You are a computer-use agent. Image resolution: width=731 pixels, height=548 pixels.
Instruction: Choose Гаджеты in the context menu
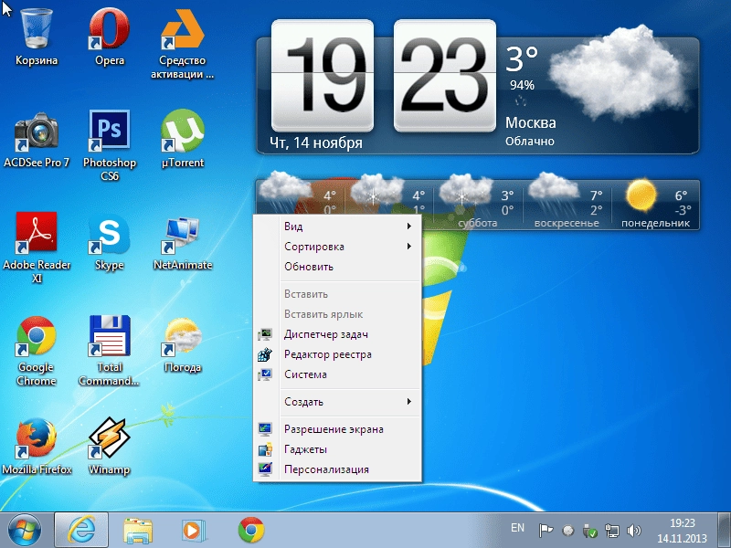point(337,449)
